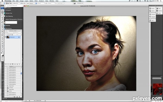This screenshot has height=102, width=163.
Task: Open the File menu
Action: pyautogui.click(x=14, y=1)
